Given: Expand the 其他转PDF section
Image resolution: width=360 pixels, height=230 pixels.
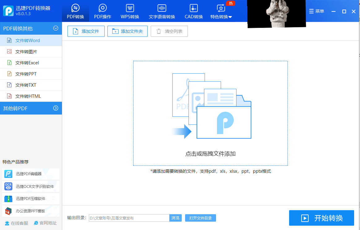Looking at the screenshot, I should point(31,108).
